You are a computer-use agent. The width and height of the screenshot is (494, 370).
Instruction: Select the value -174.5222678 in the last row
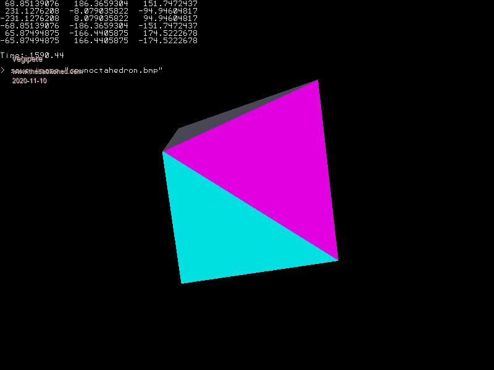(x=168, y=41)
